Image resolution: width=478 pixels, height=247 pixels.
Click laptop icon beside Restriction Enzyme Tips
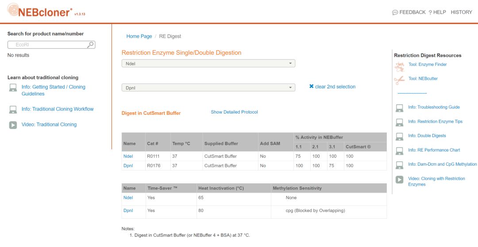pos(399,122)
